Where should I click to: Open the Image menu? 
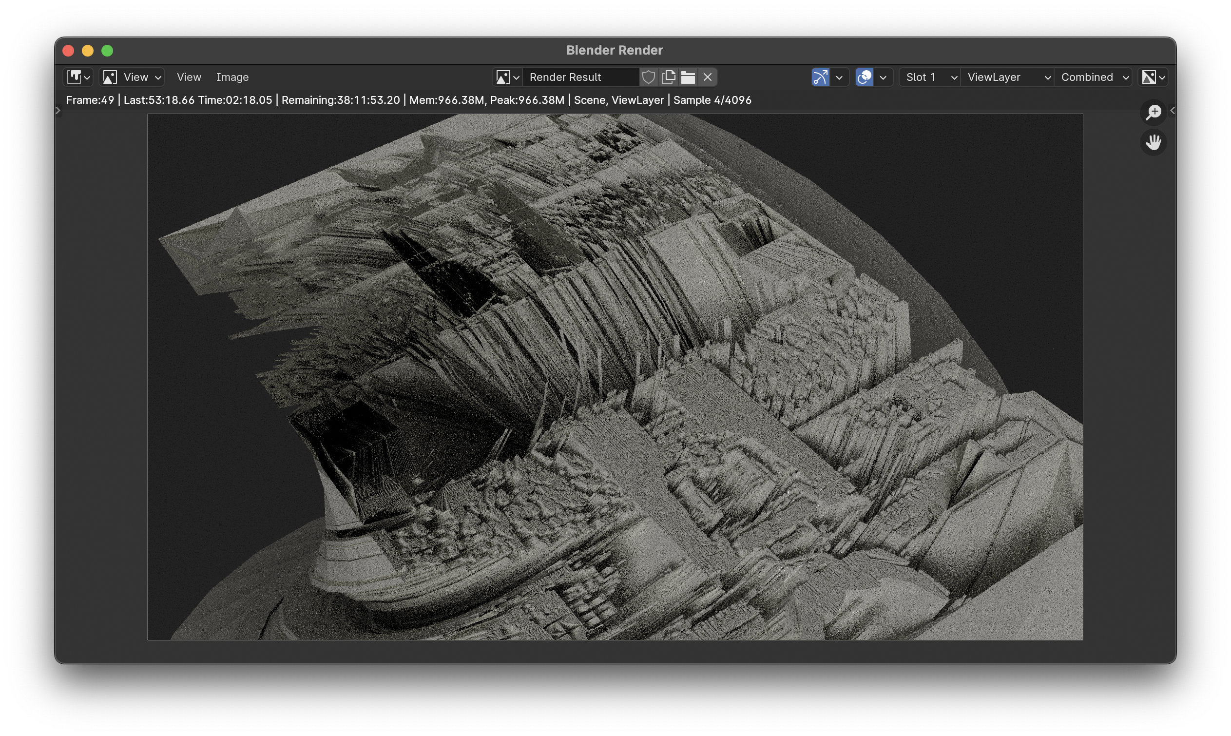click(232, 77)
